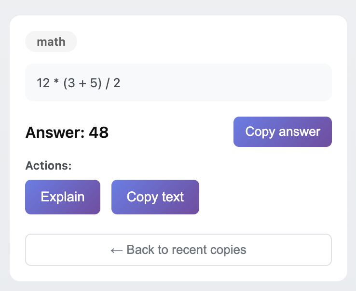356x291 pixels.
Task: Click the left arrow in Back button
Action: click(116, 250)
